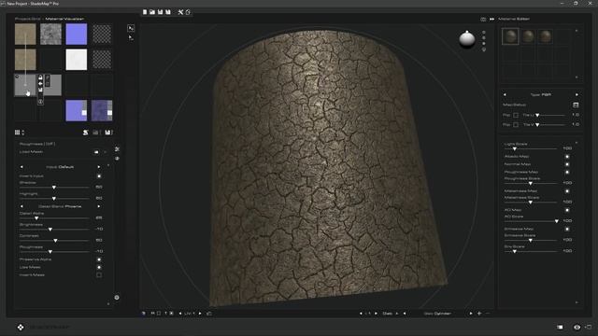
Task: Select the white map thumbnail in second row
Action: tap(77, 60)
